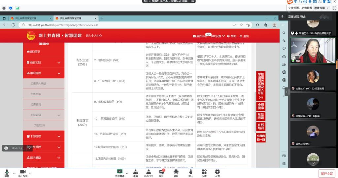Click the 退出 logout link
338x178 pixels.
coord(244,36)
